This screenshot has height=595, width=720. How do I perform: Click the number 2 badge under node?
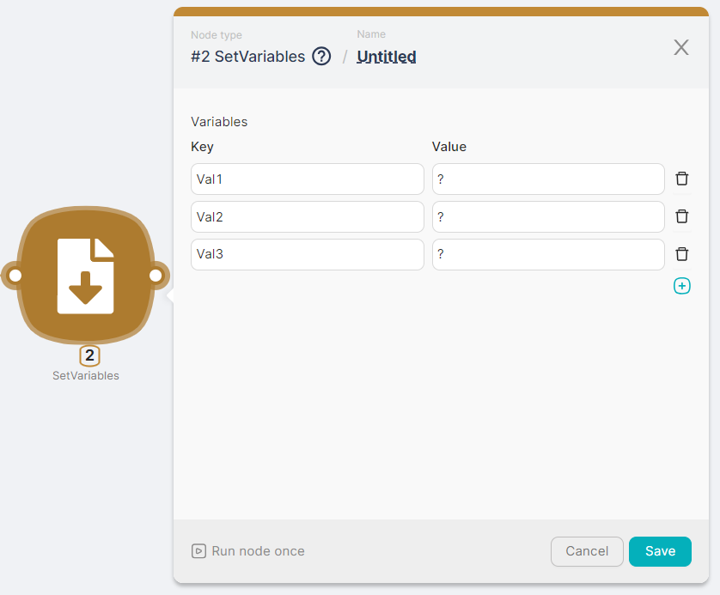coord(89,356)
